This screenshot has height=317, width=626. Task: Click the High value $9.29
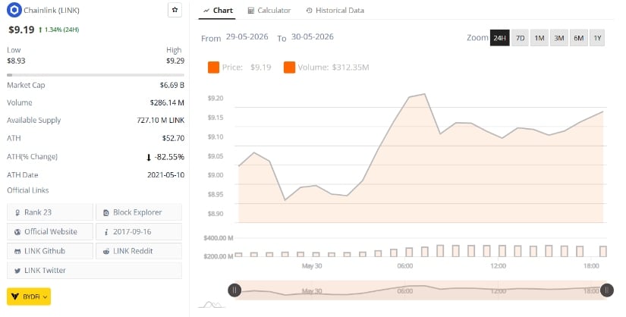coord(175,61)
